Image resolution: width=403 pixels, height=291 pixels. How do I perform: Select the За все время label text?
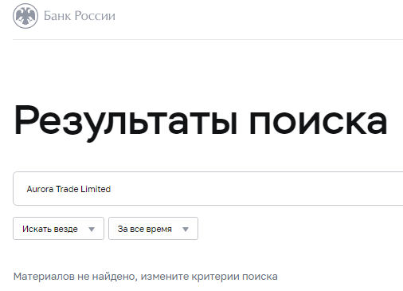coord(145,229)
